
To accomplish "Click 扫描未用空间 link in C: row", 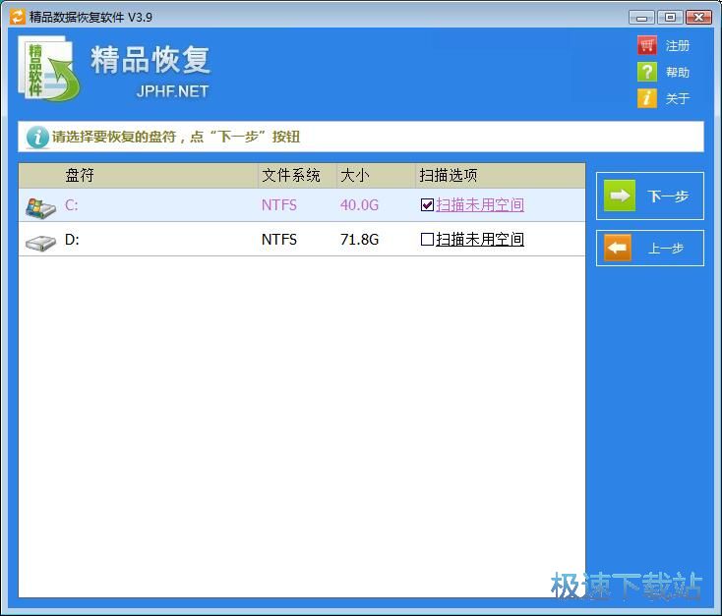I will [480, 204].
